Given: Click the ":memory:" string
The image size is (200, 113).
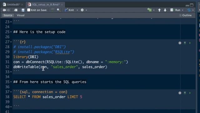Looking at the screenshot, I should (x=115, y=62).
